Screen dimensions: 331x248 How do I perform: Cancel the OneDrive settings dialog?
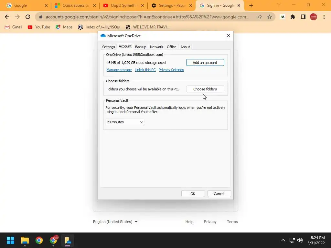point(219,194)
